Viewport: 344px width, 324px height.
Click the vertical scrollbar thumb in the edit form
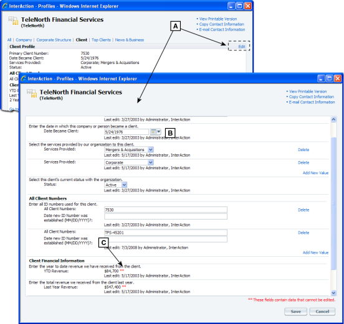point(333,203)
